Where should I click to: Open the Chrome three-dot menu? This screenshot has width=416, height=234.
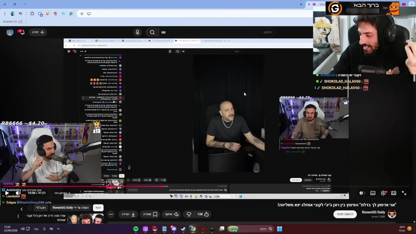5,14
